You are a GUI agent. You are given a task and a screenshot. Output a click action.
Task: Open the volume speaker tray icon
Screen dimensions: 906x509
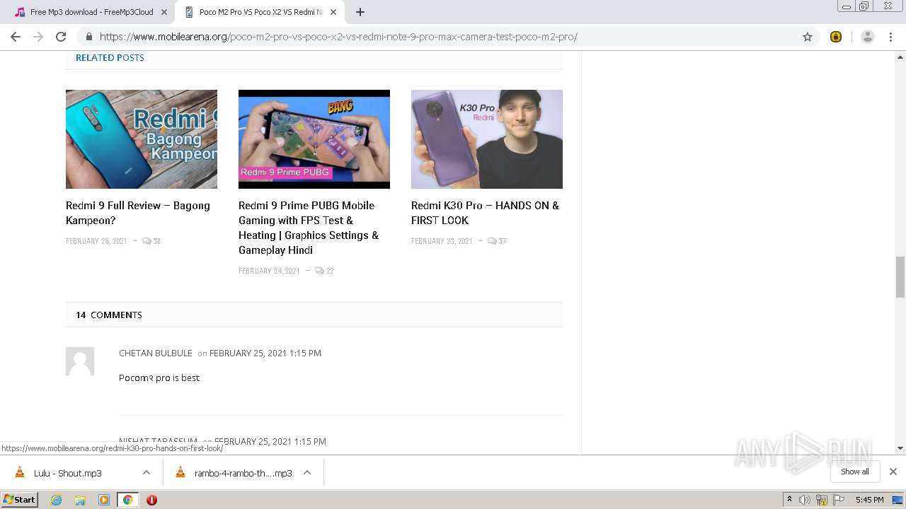coord(805,500)
